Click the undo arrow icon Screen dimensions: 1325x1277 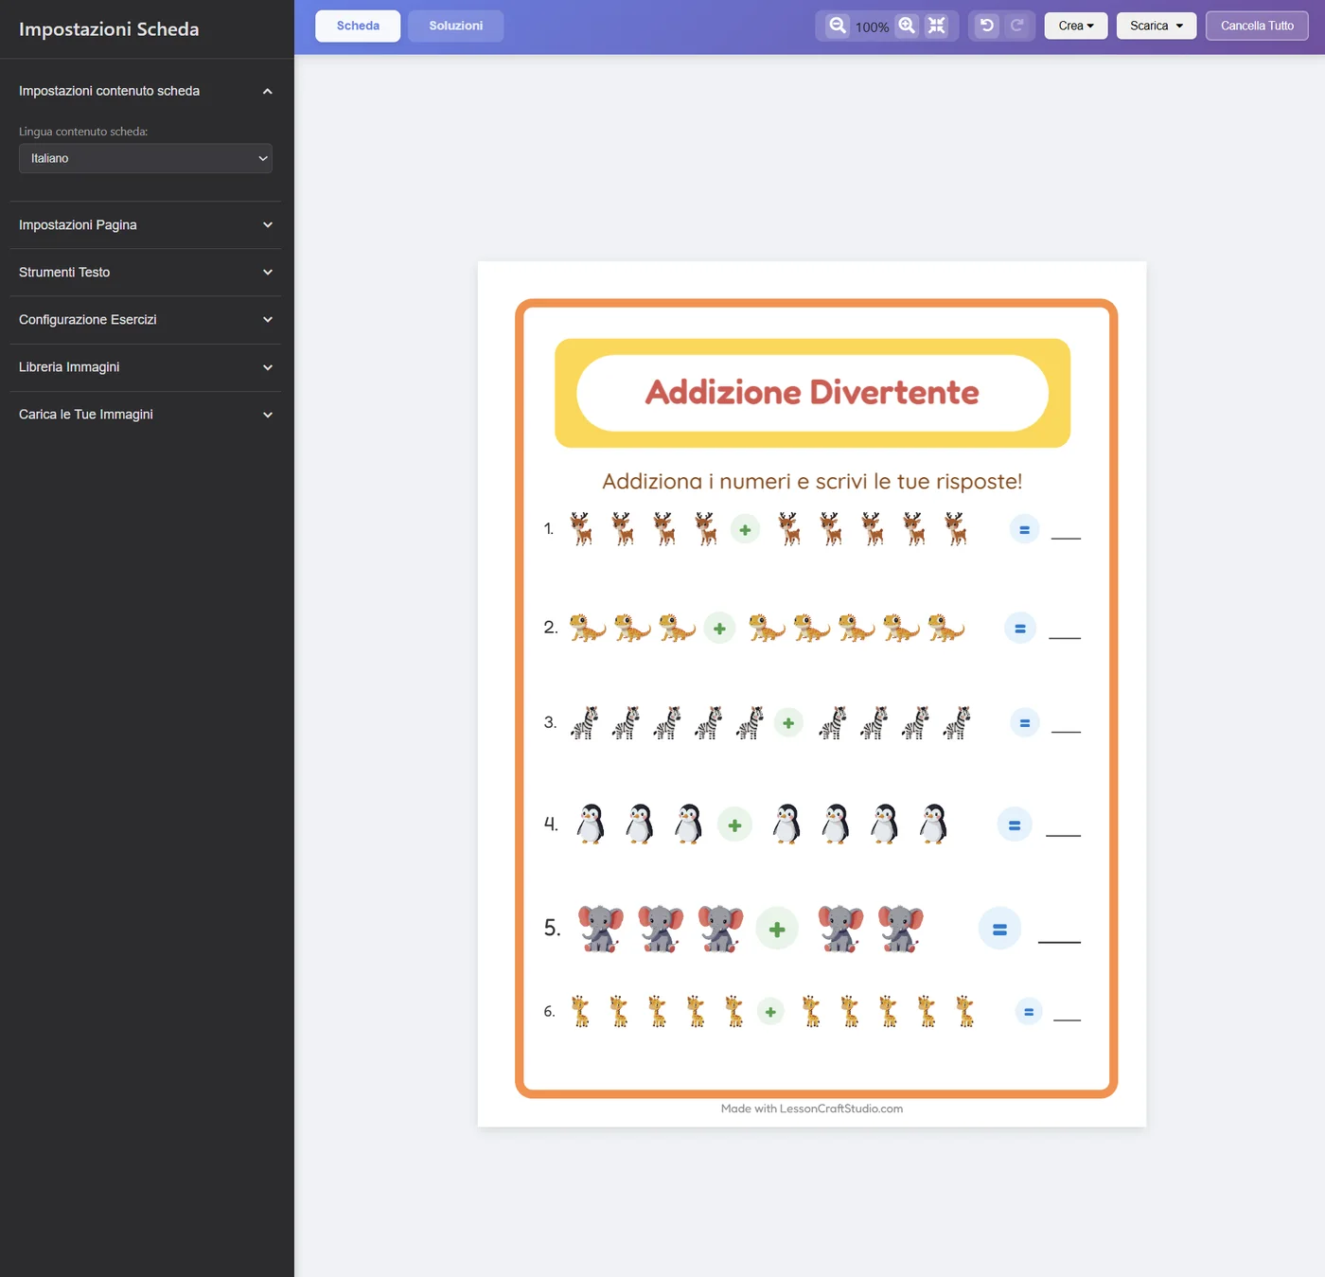pyautogui.click(x=987, y=26)
